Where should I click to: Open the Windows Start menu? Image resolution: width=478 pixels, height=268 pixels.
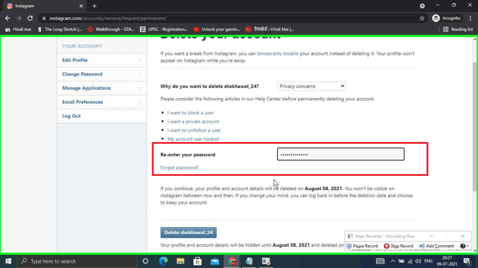click(8, 261)
